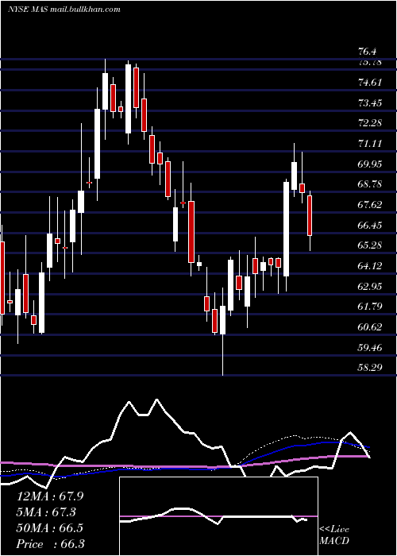Click the 76.4 price level label
This screenshot has width=397, height=556.
pos(368,52)
